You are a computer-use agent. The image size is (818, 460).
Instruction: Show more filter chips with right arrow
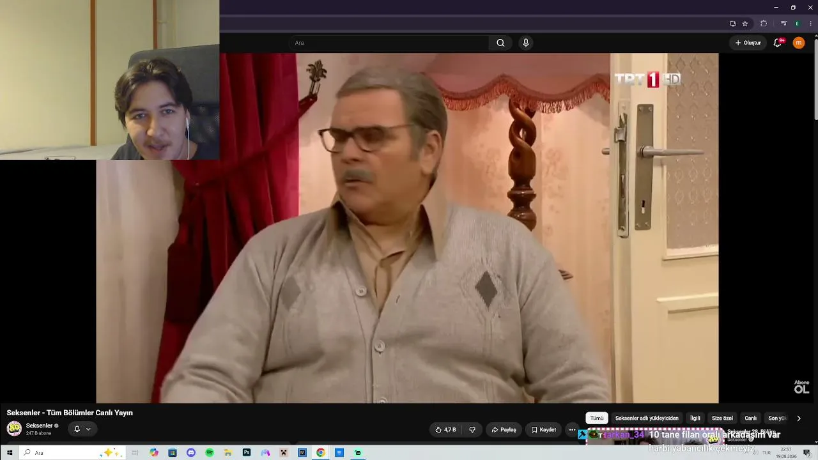(x=798, y=418)
